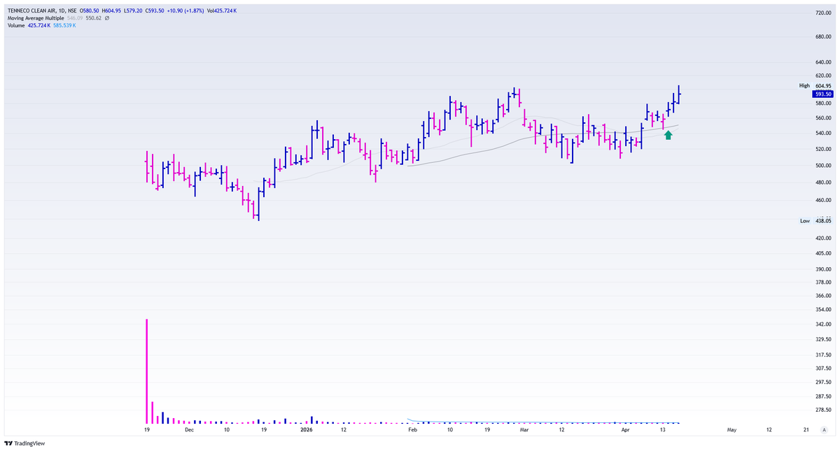Click the volume average value 585.539K
The width and height of the screenshot is (840, 451).
tap(64, 25)
